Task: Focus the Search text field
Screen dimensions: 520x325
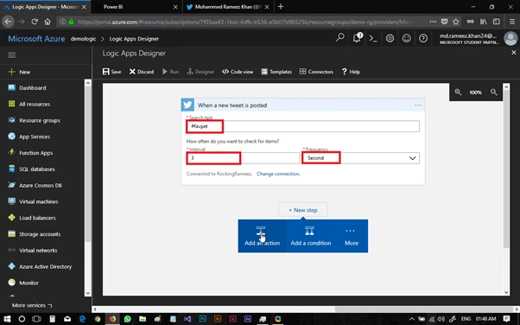Action: [303, 126]
